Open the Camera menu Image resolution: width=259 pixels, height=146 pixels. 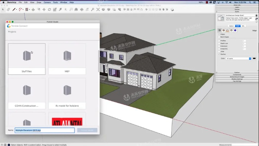tap(47, 2)
